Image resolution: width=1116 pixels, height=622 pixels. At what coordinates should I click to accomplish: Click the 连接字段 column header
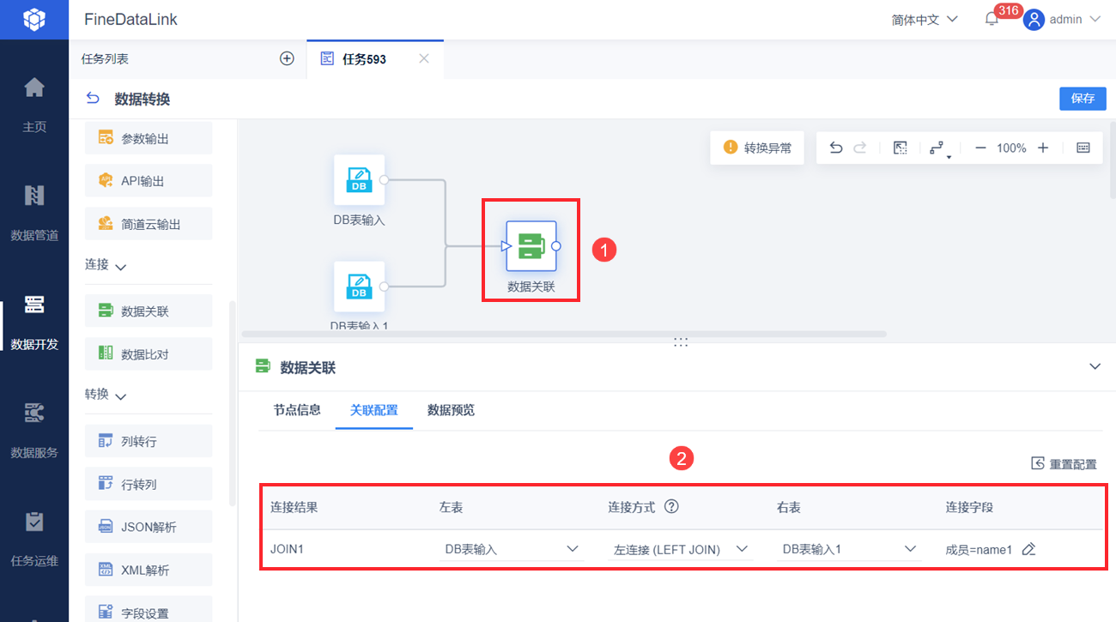point(969,507)
